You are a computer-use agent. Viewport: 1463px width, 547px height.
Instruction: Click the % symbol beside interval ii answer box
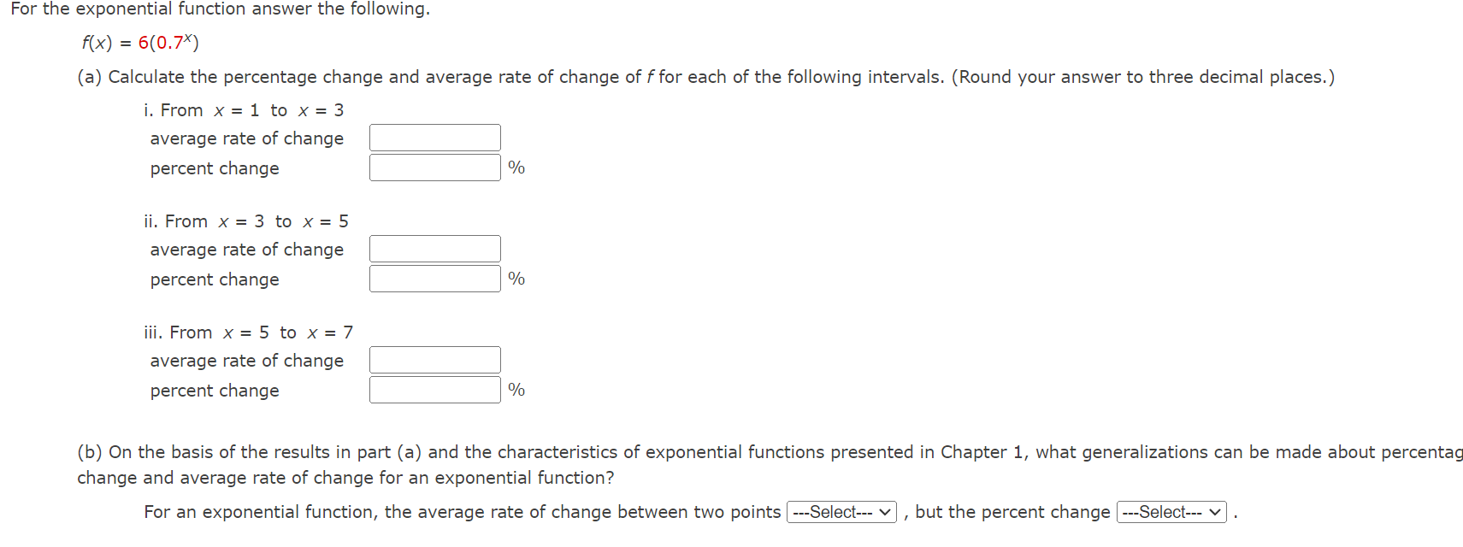click(x=516, y=279)
